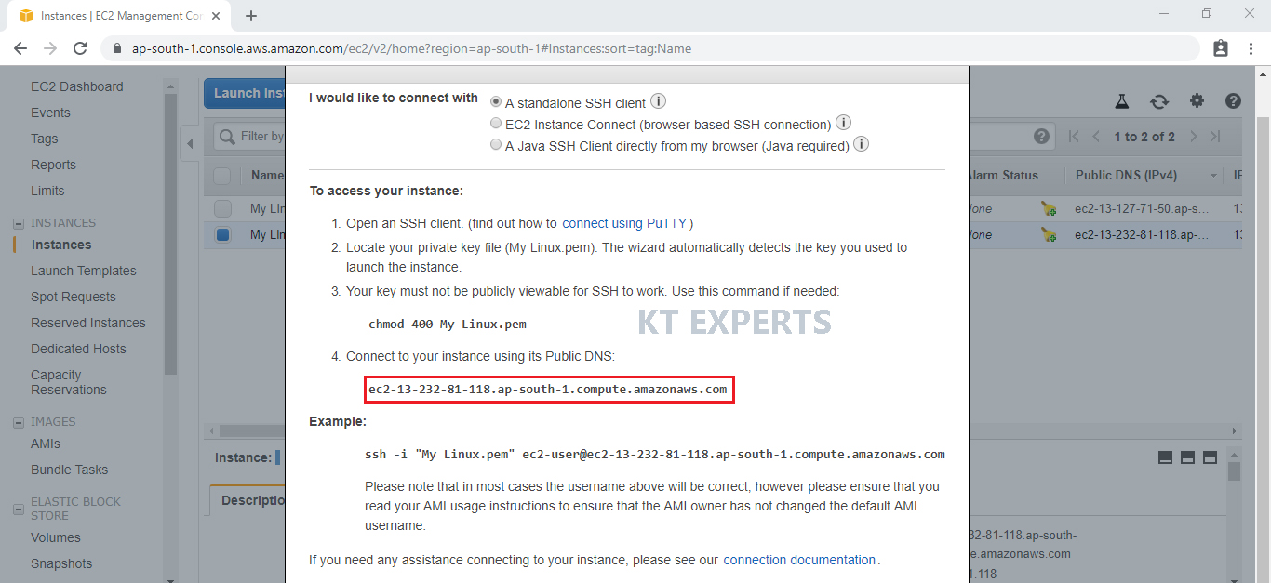Image resolution: width=1271 pixels, height=583 pixels.
Task: Go to first page of instances
Action: pyautogui.click(x=1075, y=137)
